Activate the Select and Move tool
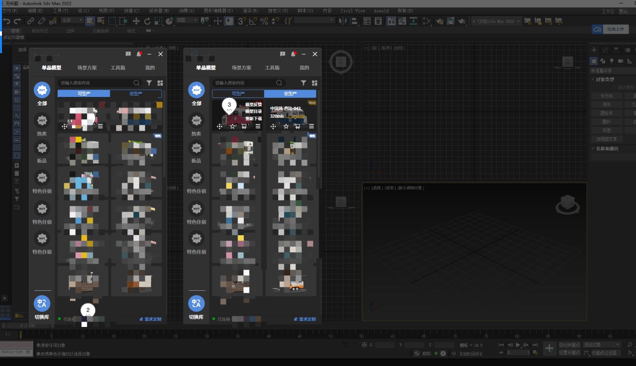This screenshot has height=366, width=636. tap(136, 21)
